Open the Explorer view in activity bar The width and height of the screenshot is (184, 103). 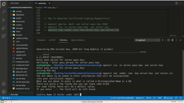coord(4,4)
